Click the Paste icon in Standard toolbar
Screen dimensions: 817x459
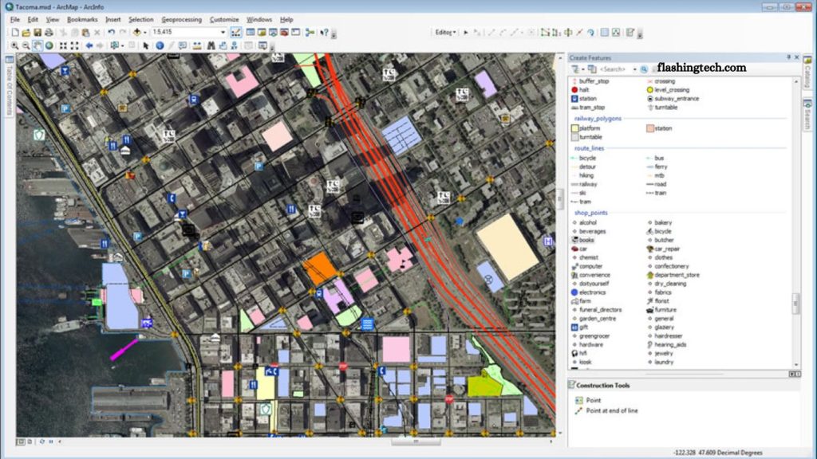pos(85,32)
